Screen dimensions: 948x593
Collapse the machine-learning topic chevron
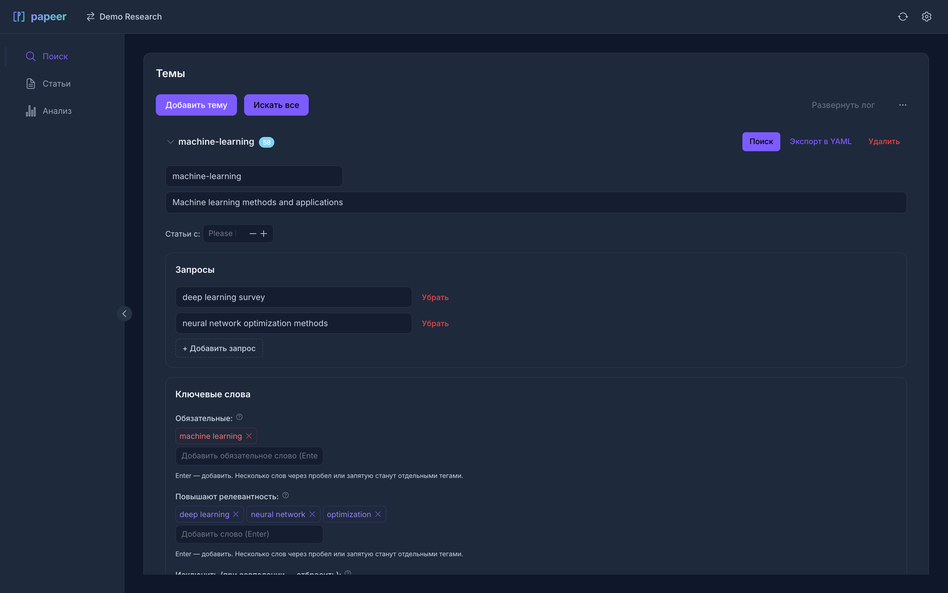170,142
